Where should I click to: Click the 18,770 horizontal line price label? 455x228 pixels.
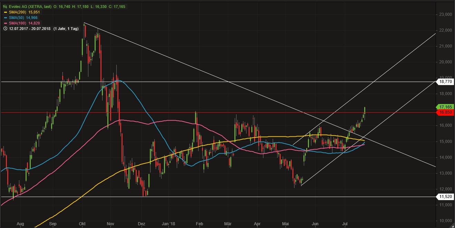coord(445,82)
